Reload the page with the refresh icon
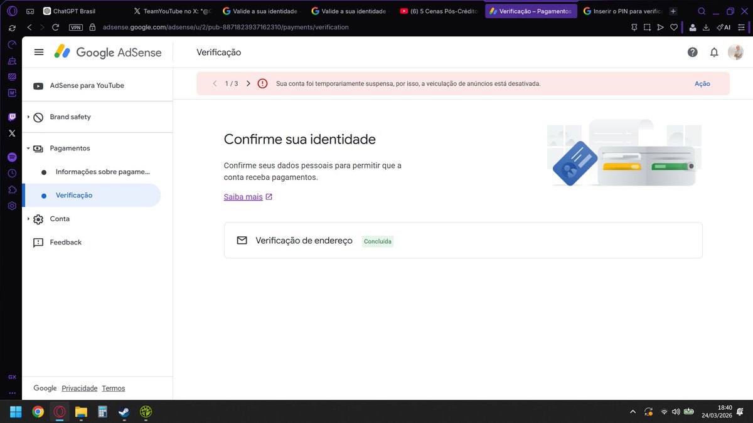 (x=56, y=27)
